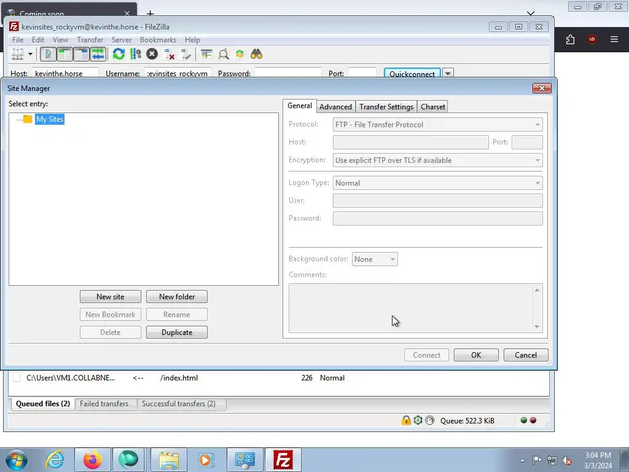629x472 pixels.
Task: Click the quickconnect Host field
Action: point(65,74)
